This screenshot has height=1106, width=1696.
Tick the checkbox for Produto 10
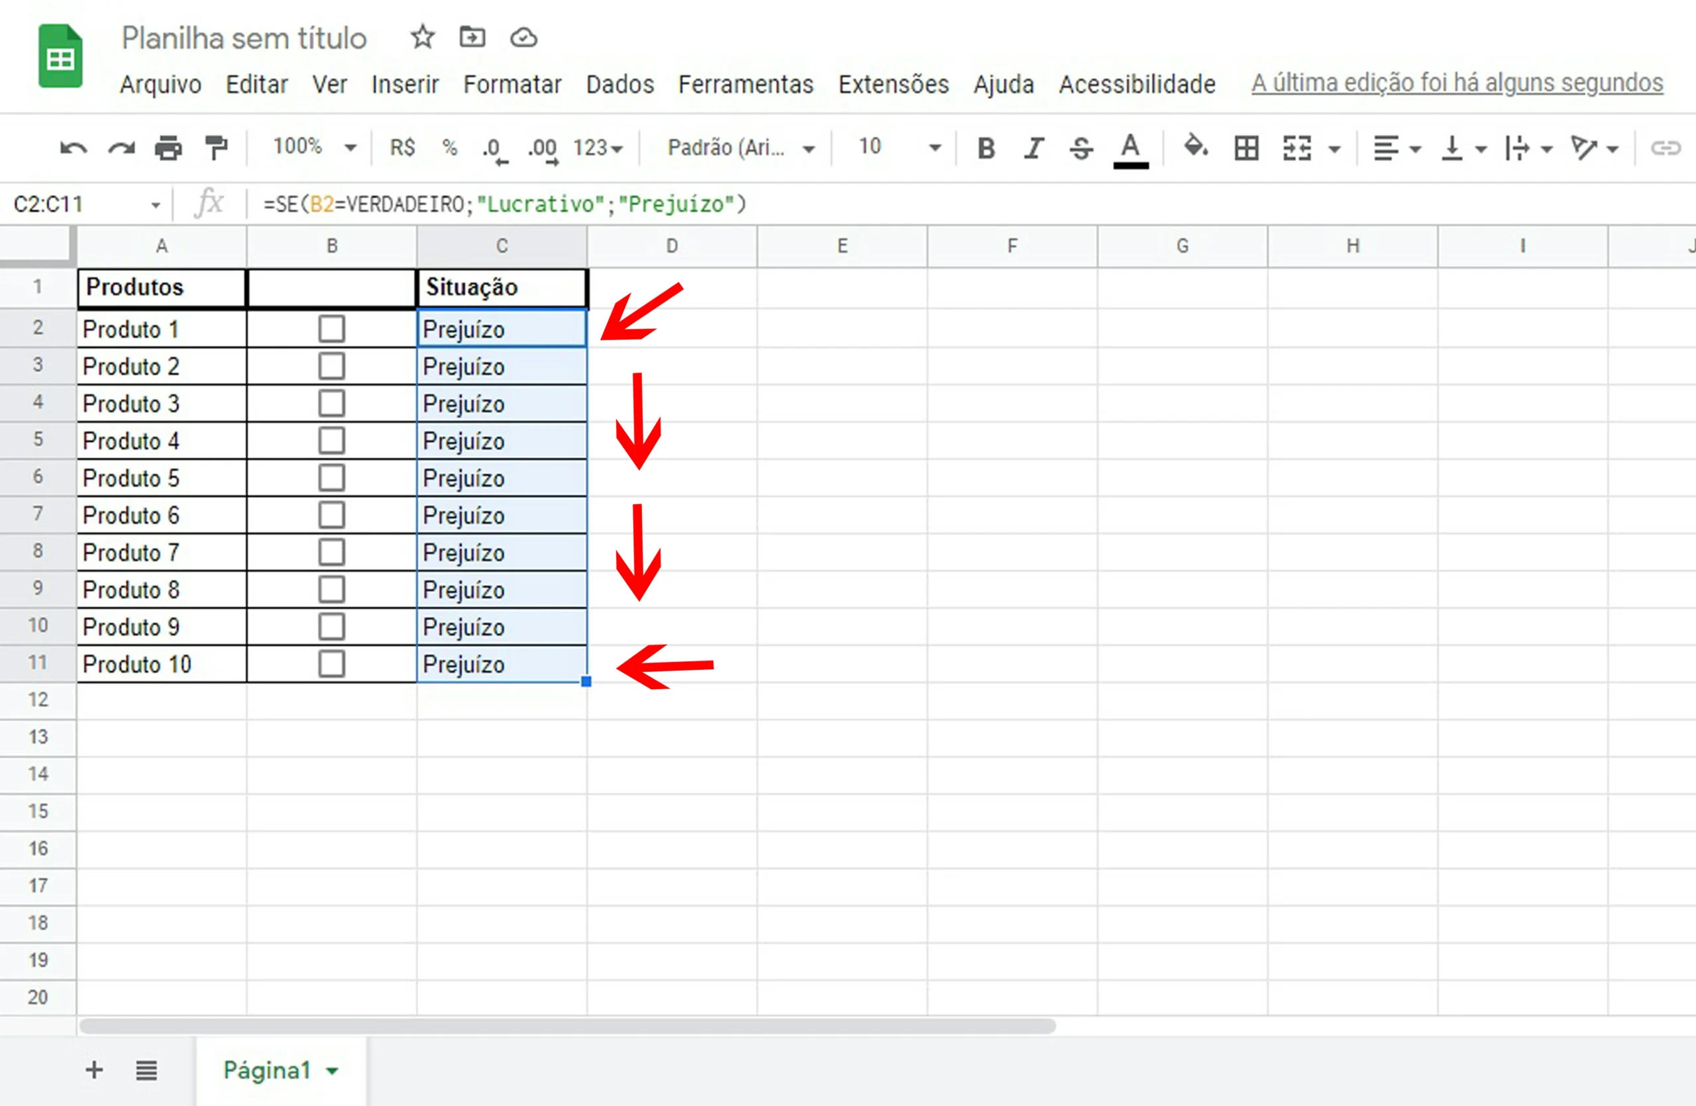click(331, 663)
